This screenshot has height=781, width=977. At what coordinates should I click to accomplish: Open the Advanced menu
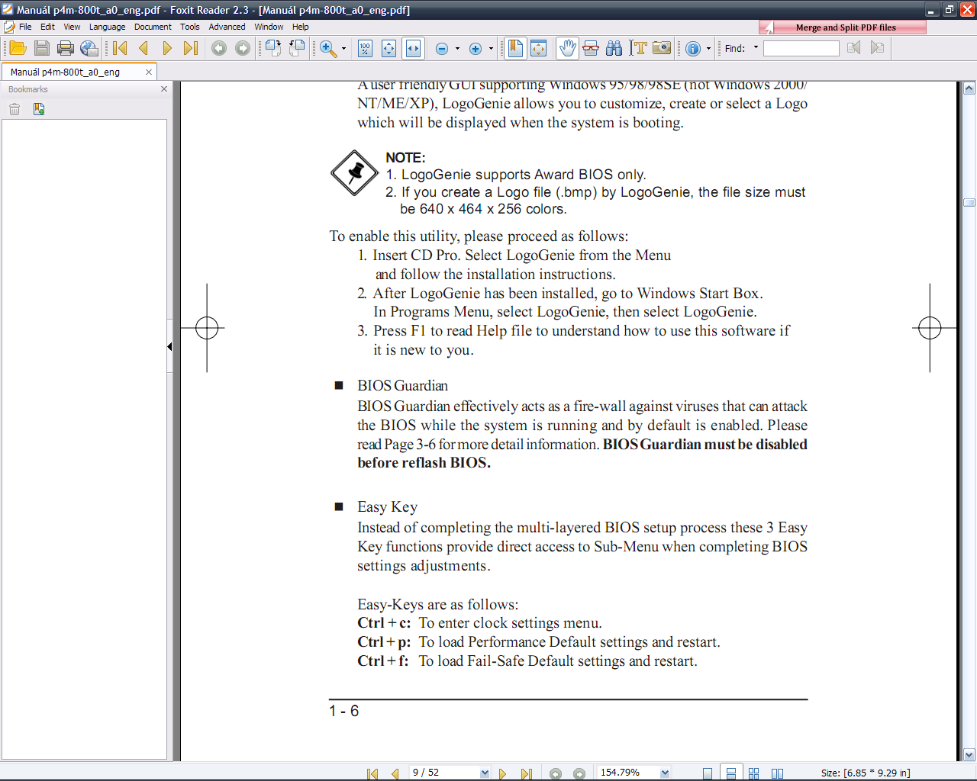(x=227, y=27)
